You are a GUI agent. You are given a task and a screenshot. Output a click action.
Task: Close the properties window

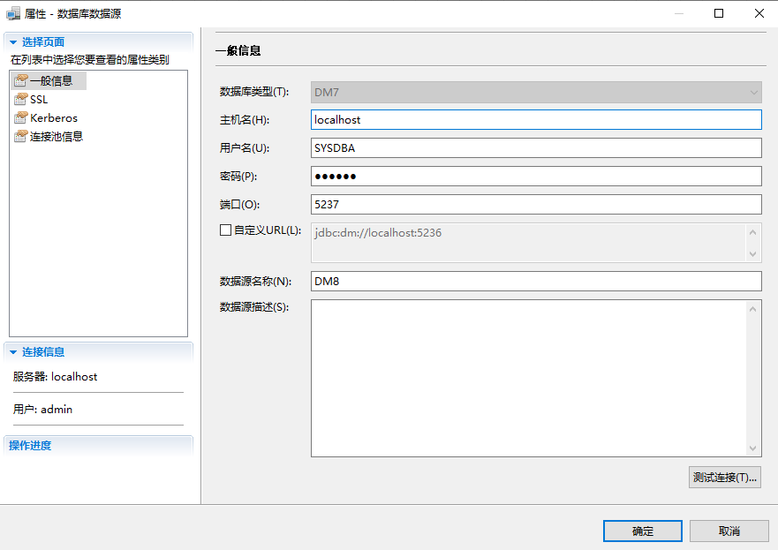click(759, 13)
